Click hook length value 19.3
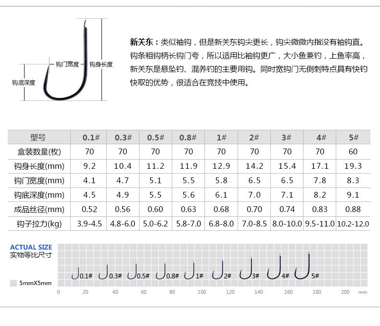The image size is (380, 326). [353, 166]
